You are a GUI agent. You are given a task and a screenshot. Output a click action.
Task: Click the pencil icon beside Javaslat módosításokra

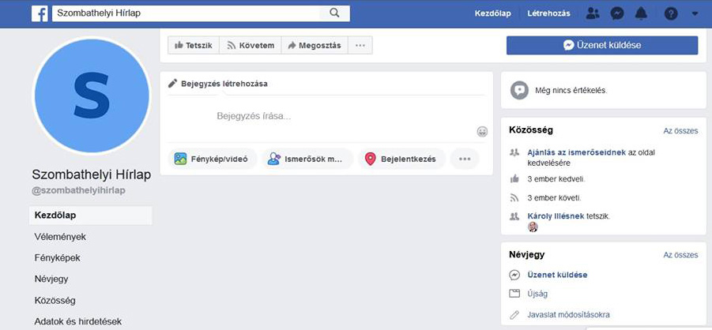coord(514,314)
